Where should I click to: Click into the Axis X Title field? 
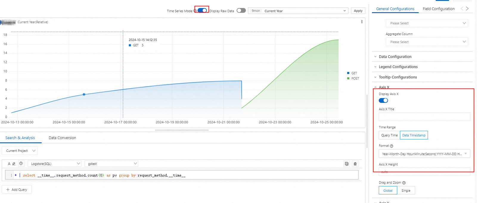coord(424,117)
